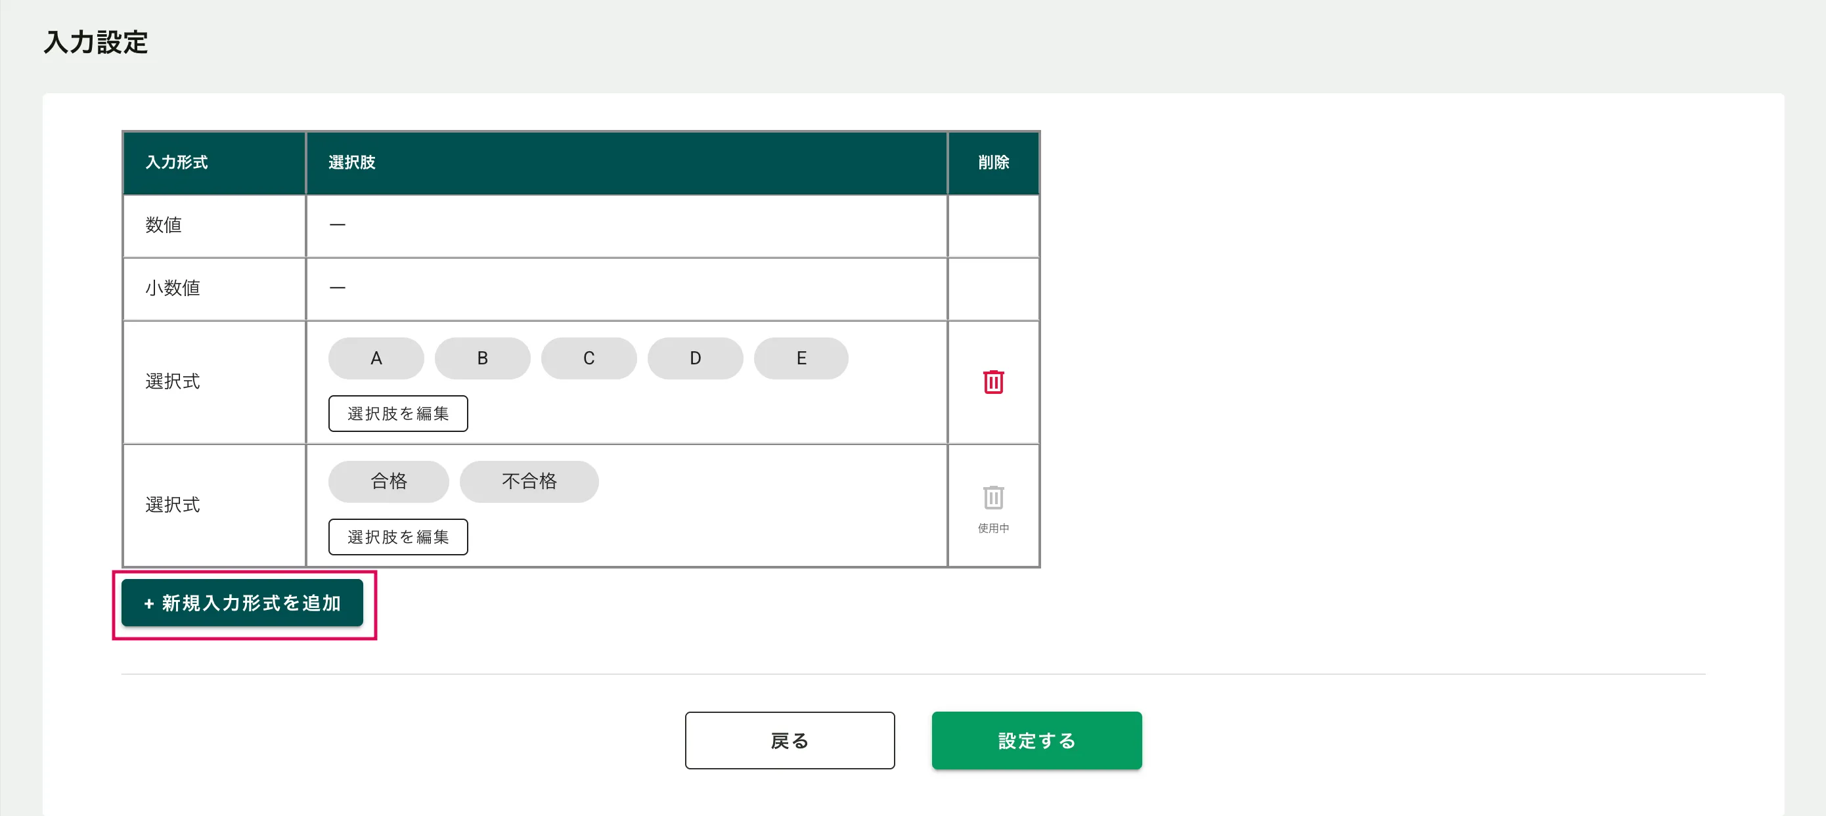Select the option chip B

482,358
